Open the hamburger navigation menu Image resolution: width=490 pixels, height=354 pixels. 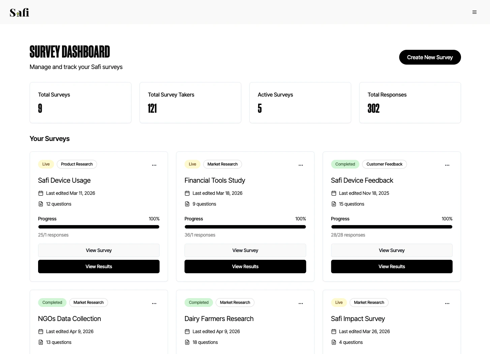(474, 12)
